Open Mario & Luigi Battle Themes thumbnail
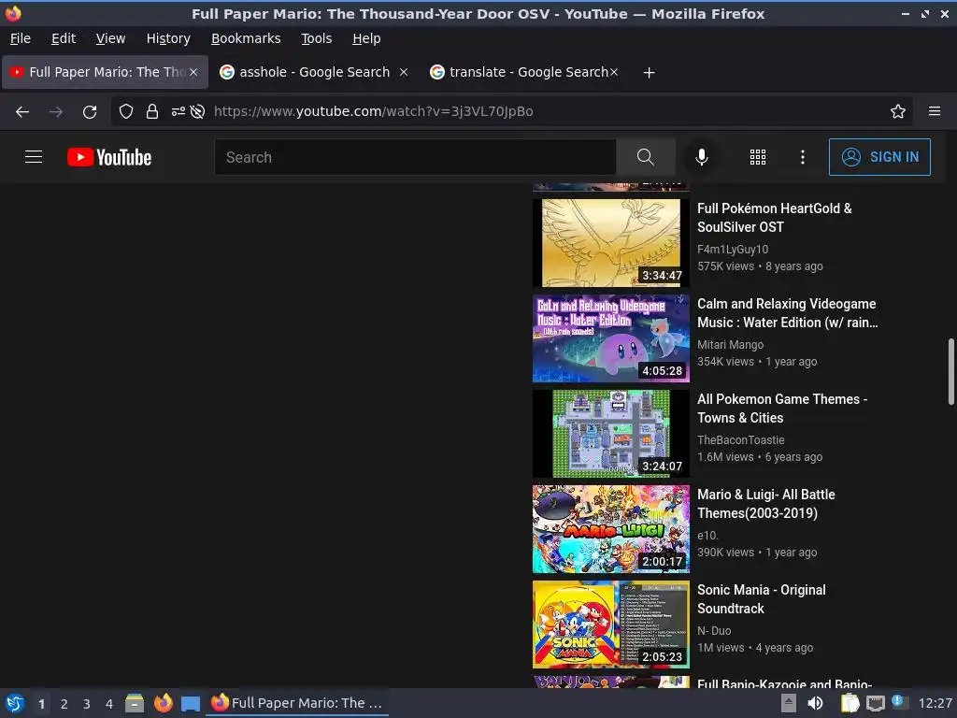Screen dimensions: 957x718 611,529
